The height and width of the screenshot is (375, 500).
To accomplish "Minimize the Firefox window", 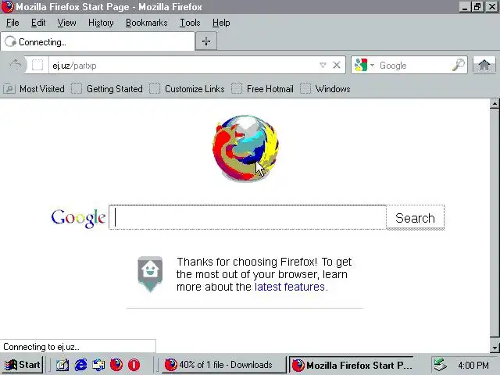I will (x=465, y=7).
